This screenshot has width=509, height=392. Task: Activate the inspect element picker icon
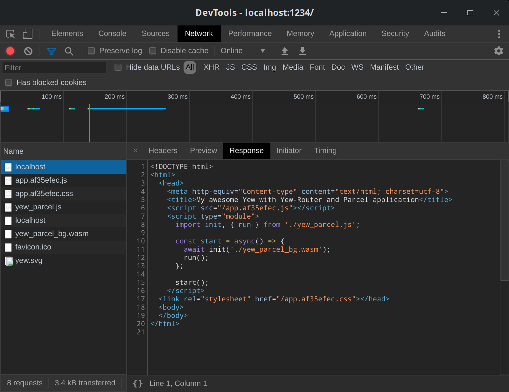tap(10, 34)
